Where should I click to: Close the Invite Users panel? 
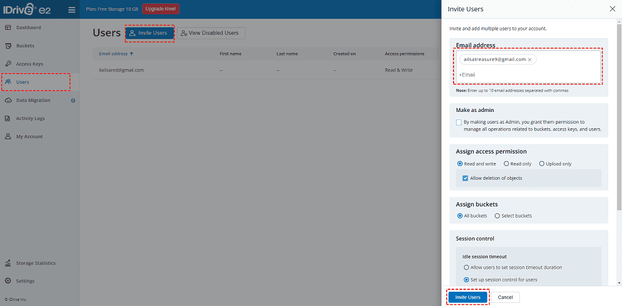[x=613, y=9]
